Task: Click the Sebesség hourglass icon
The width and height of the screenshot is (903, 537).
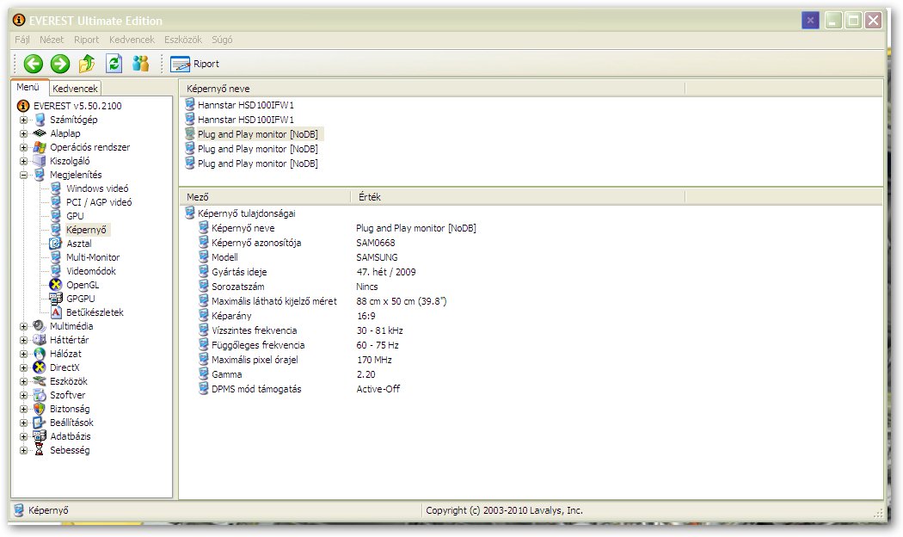Action: click(x=40, y=451)
